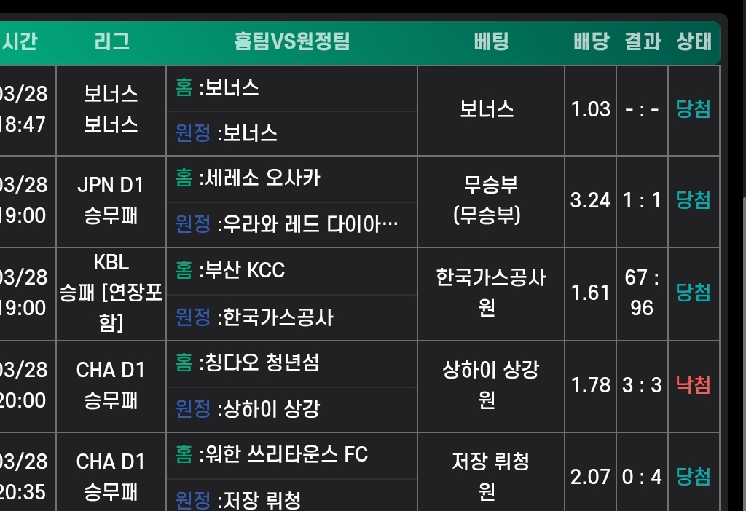
Task: Click the 2.07 odds value
Action: [590, 477]
